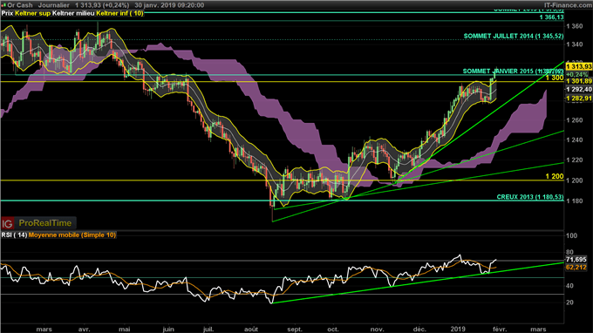Open the RSI (14) indicator label
This screenshot has width=593, height=333.
(14, 235)
